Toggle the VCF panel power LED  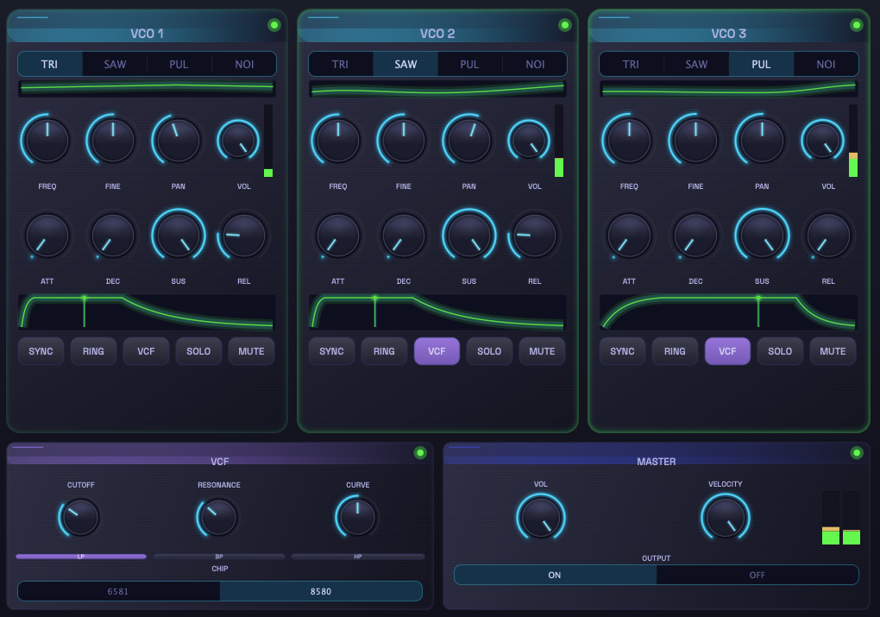pyautogui.click(x=420, y=452)
